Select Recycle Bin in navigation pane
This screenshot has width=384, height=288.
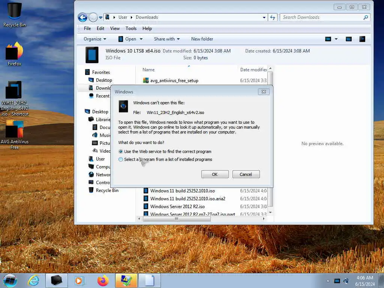103,190
